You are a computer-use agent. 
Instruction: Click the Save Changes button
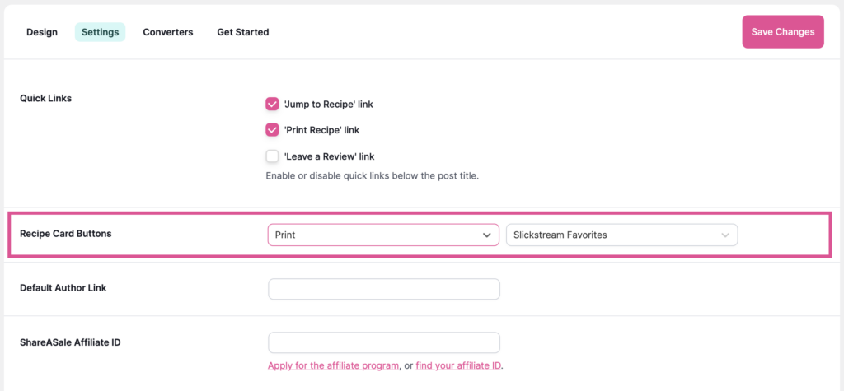point(782,32)
